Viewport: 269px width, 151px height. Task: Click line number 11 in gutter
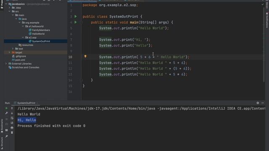point(70,63)
